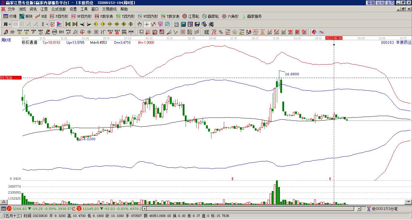Expand the volume panel with triangle button
Image resolution: width=412 pixels, height=220 pixels.
point(4,202)
